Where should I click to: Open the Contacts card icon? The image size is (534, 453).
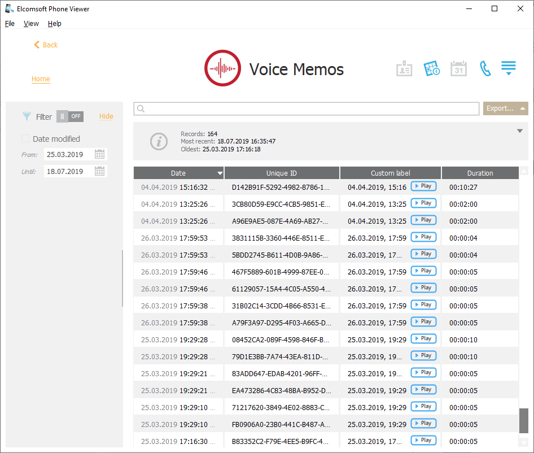click(x=404, y=69)
